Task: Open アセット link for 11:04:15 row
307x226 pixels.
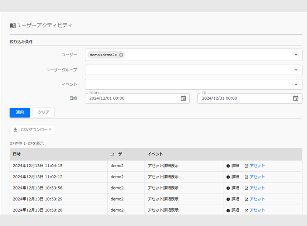Action: (257, 166)
